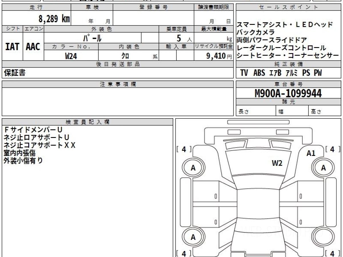Click the 車検 header cell
Viewport: 343px width, 257px height.
92,7
